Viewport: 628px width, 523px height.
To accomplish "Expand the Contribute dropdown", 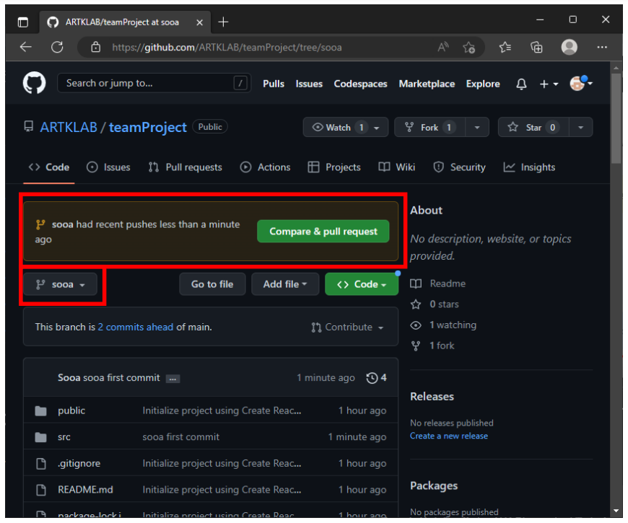I will point(348,328).
